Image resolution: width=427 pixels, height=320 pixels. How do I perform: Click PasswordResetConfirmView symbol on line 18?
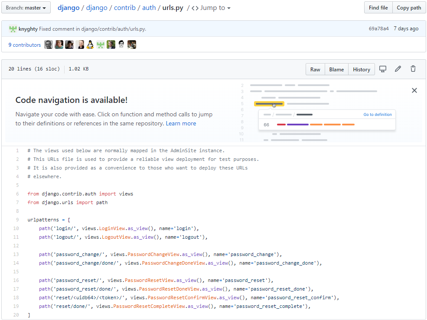coord(182,298)
